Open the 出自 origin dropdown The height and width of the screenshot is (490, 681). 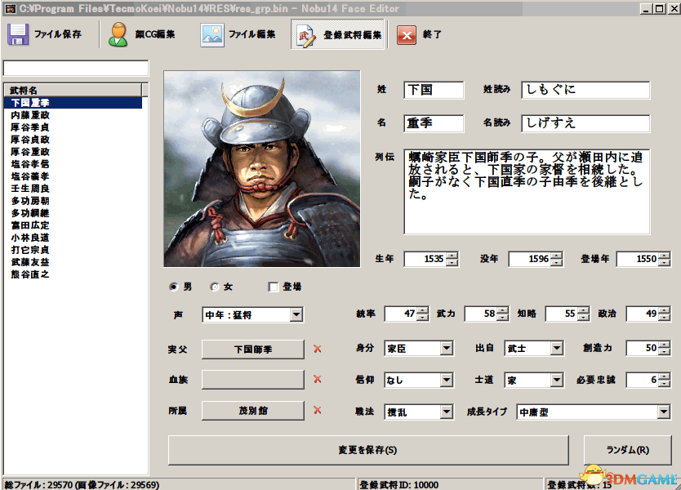[x=556, y=348]
